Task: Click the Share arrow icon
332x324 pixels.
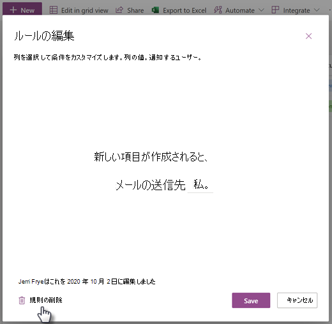Action: (x=119, y=10)
